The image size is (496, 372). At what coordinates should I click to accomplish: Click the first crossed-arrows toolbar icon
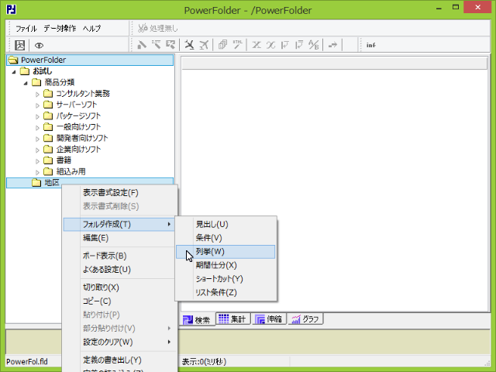257,45
